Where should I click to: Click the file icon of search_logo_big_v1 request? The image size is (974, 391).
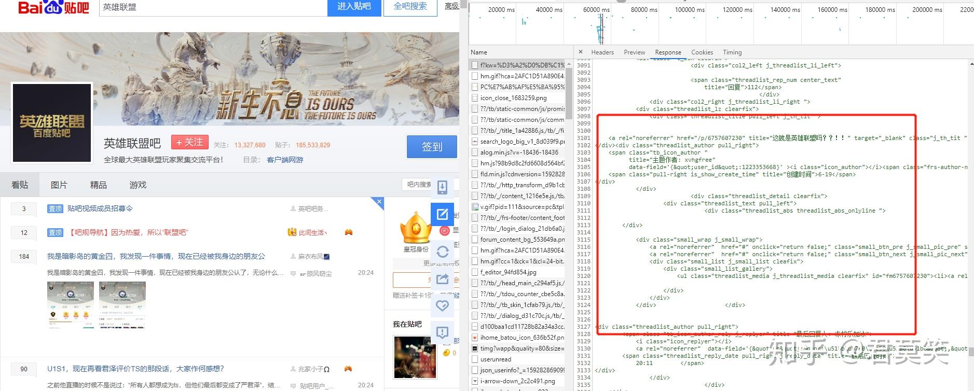point(474,141)
